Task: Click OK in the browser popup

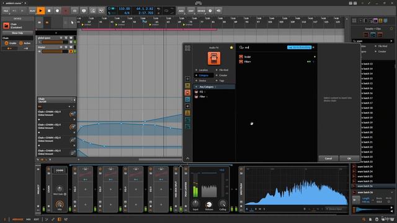Action: click(x=349, y=159)
